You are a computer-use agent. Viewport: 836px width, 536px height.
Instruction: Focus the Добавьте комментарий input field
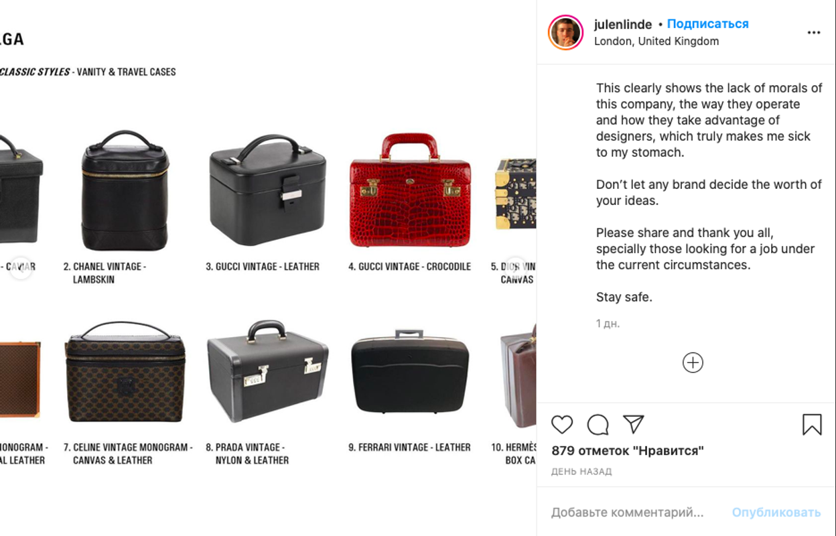636,513
